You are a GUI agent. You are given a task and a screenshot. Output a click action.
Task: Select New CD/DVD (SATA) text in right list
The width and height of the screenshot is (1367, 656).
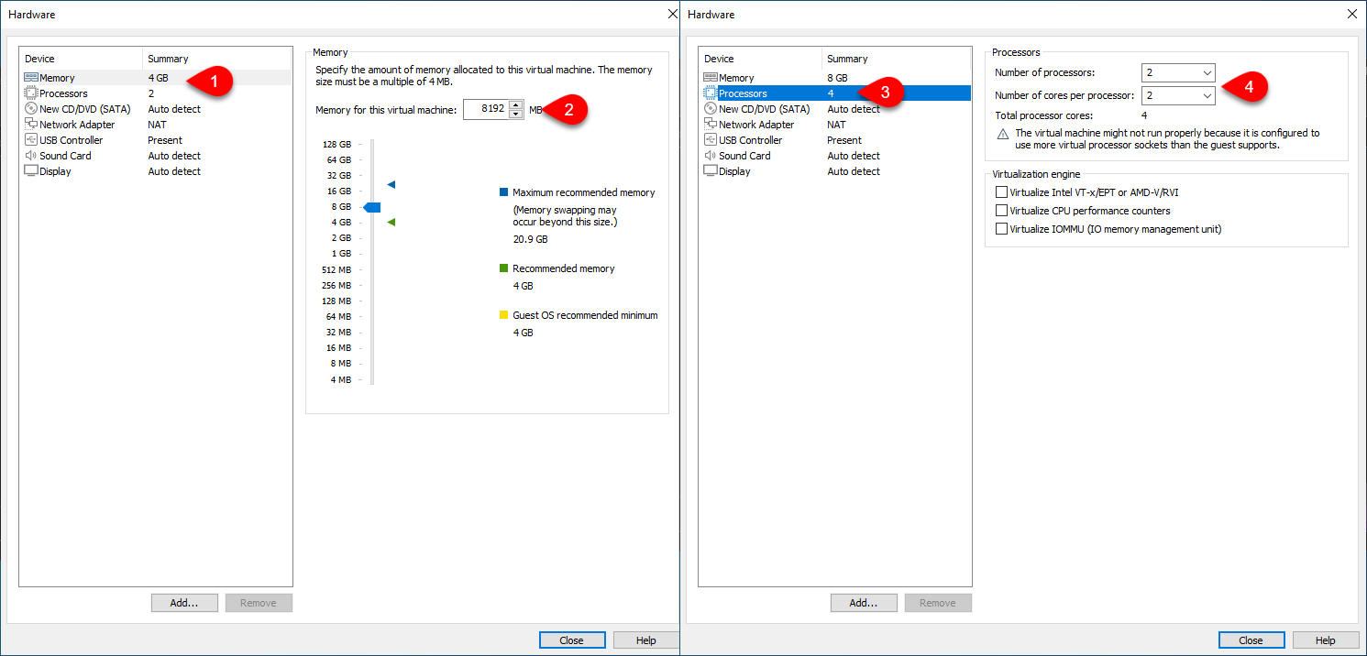click(x=765, y=109)
